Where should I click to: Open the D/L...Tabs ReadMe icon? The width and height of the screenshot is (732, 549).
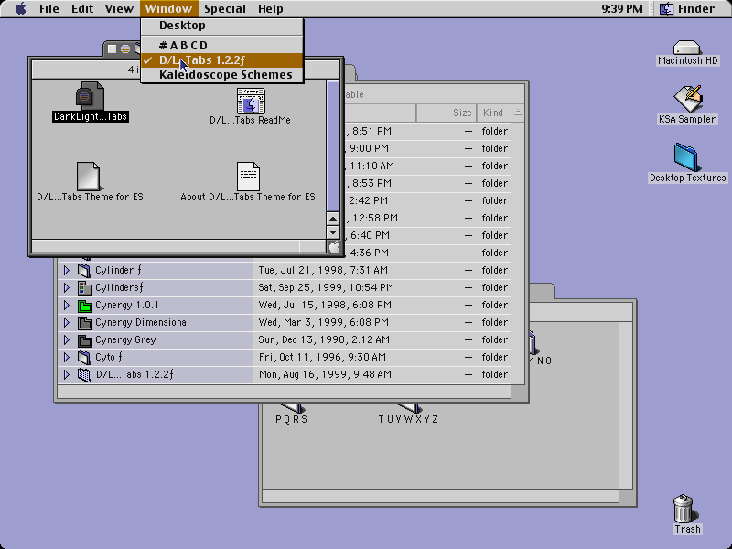(x=251, y=101)
